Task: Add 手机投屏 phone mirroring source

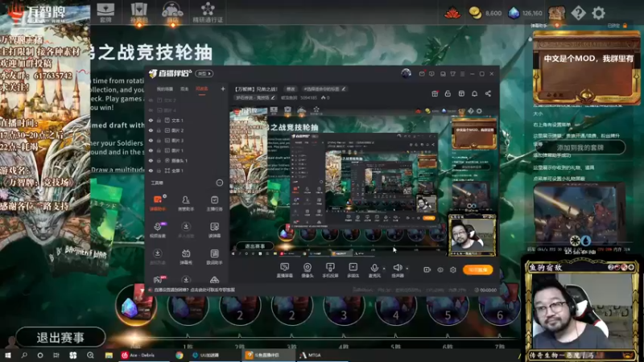Action: (x=330, y=270)
